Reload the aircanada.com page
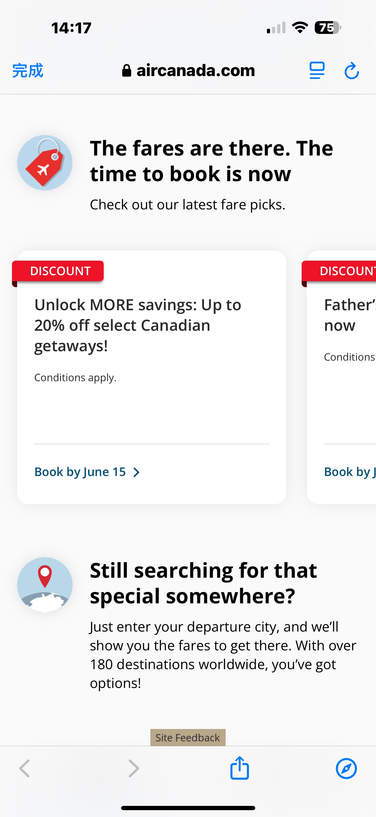The width and height of the screenshot is (376, 817). click(x=352, y=71)
